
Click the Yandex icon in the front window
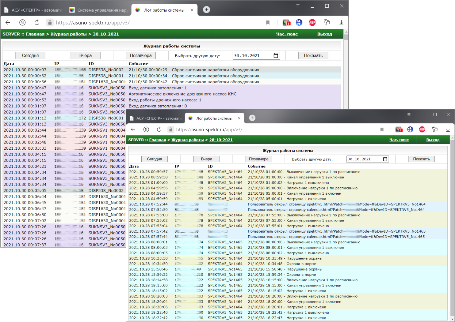click(x=146, y=129)
